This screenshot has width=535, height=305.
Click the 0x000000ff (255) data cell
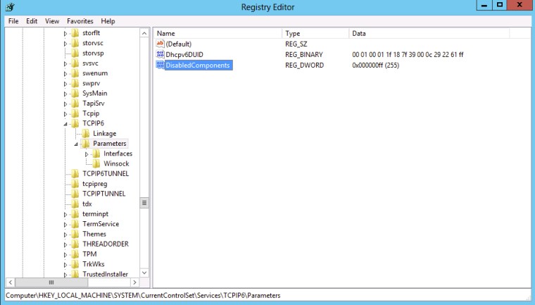(x=376, y=66)
